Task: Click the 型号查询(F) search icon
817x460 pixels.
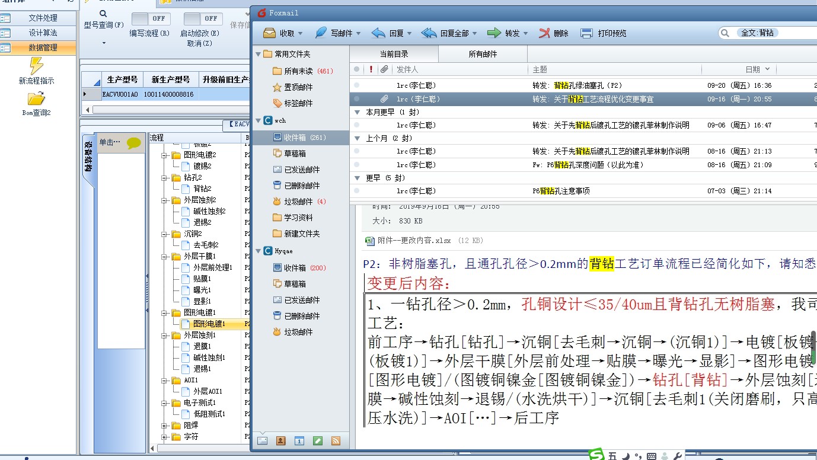Action: point(103,13)
